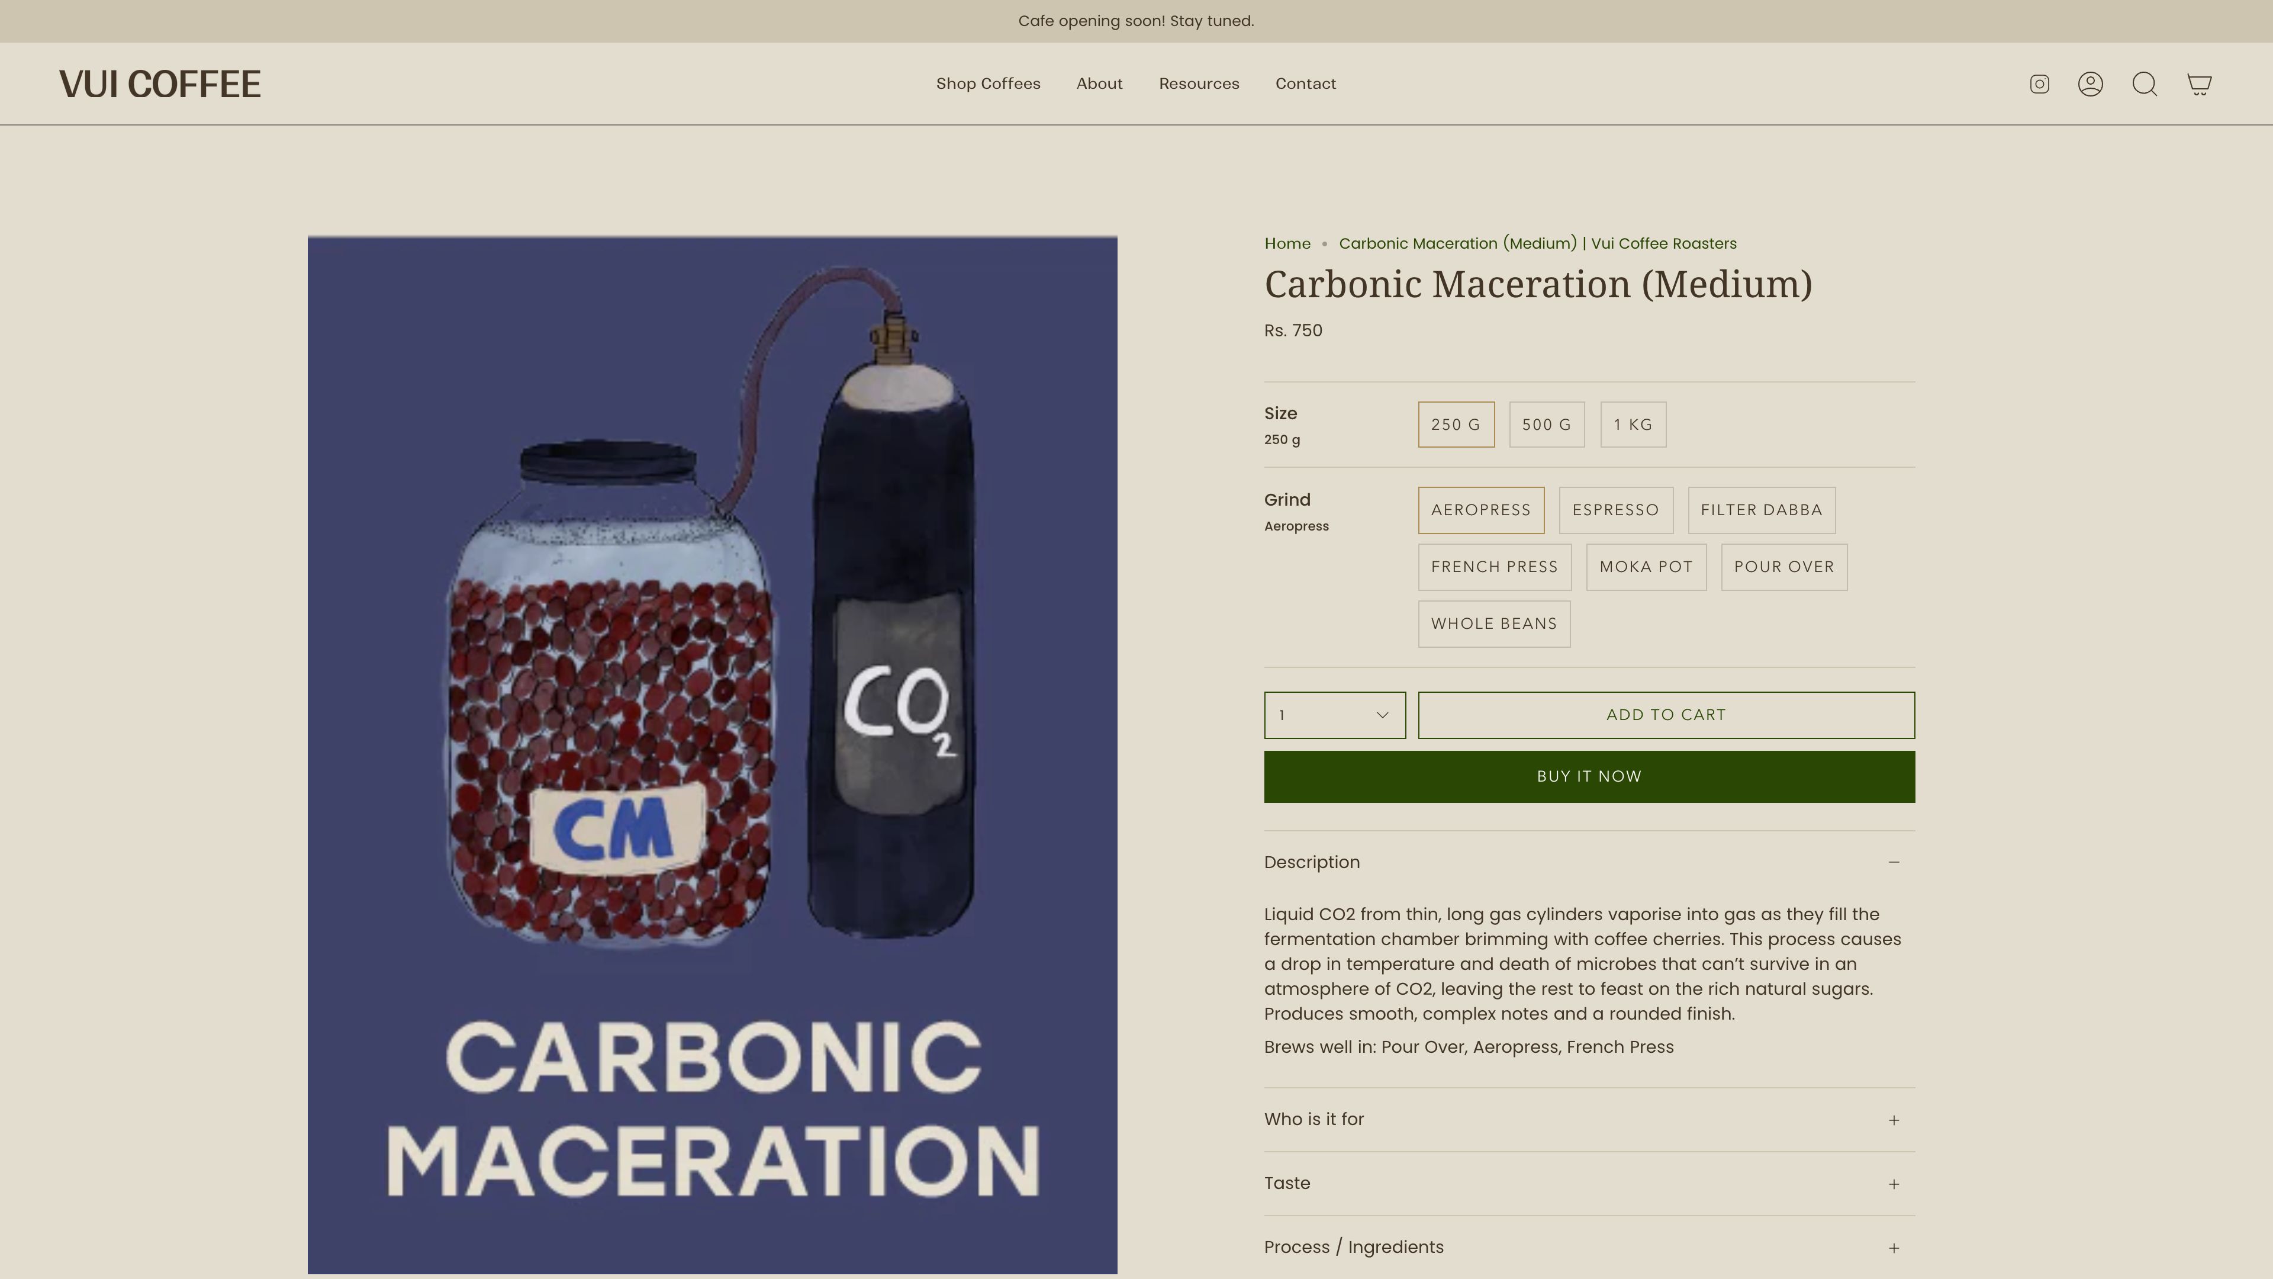Select the 500 G size option

(1546, 425)
